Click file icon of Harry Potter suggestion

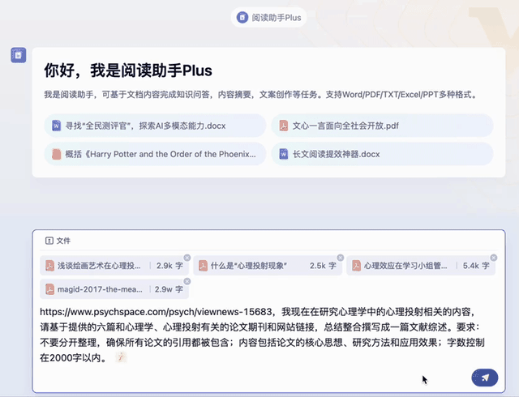56,154
